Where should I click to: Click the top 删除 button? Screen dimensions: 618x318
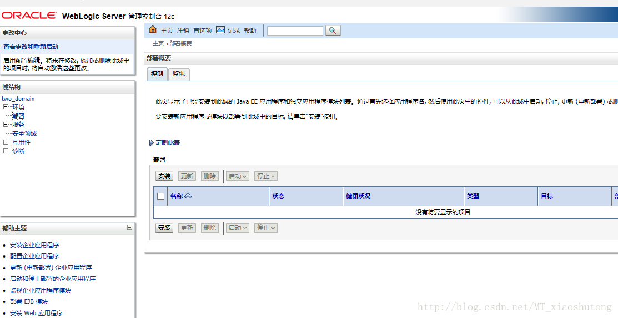click(x=210, y=176)
